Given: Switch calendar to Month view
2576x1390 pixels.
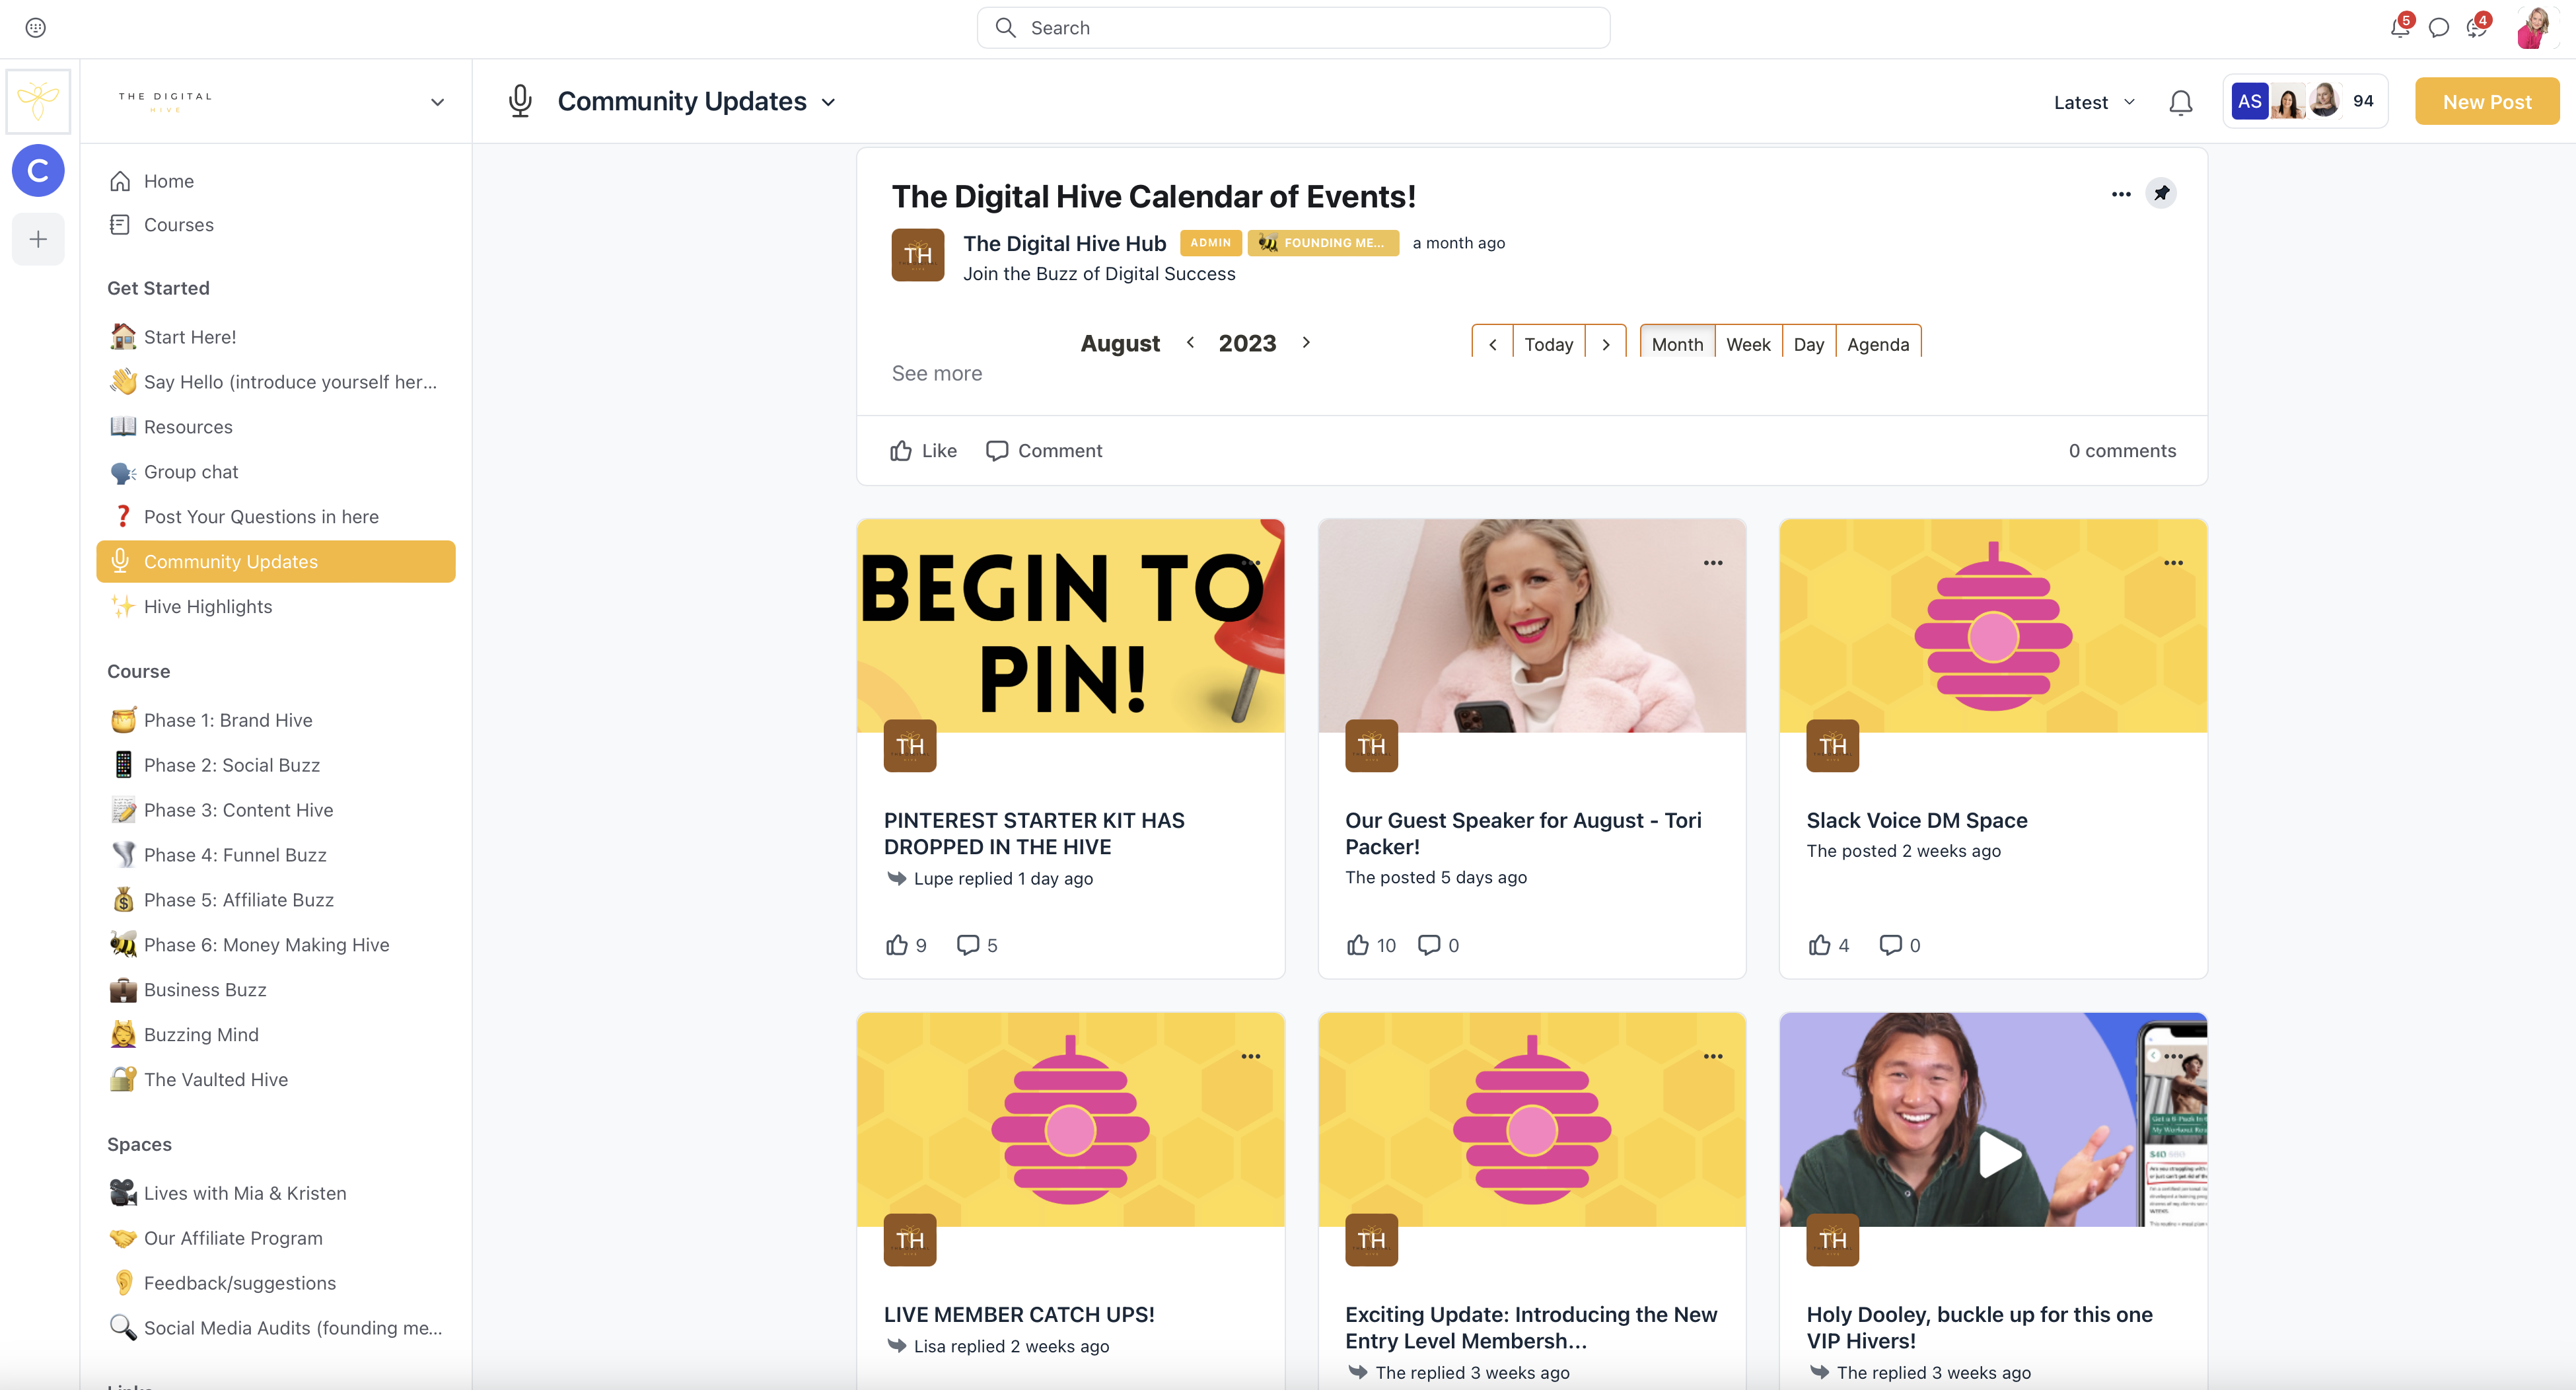Looking at the screenshot, I should pyautogui.click(x=1677, y=343).
